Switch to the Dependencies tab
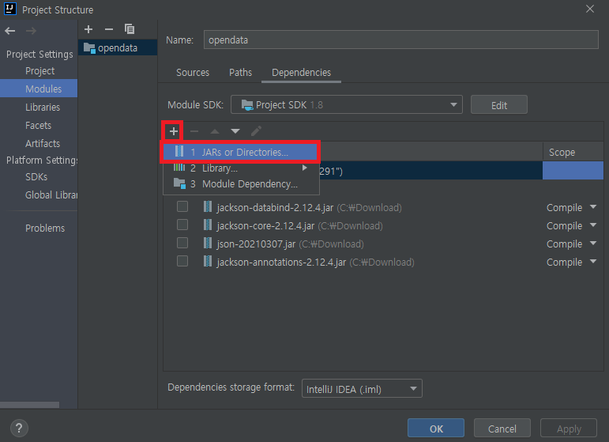The image size is (609, 442). coord(302,73)
